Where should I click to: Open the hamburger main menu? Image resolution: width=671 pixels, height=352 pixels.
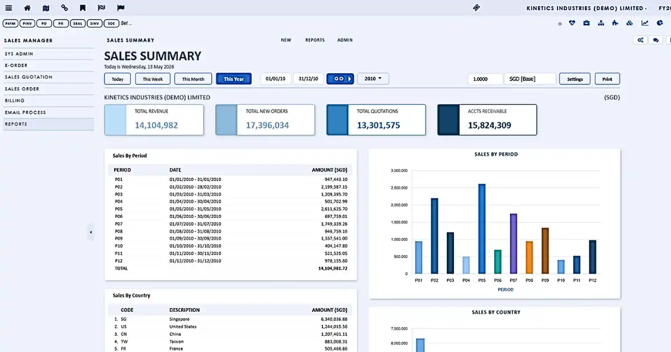click(8, 8)
